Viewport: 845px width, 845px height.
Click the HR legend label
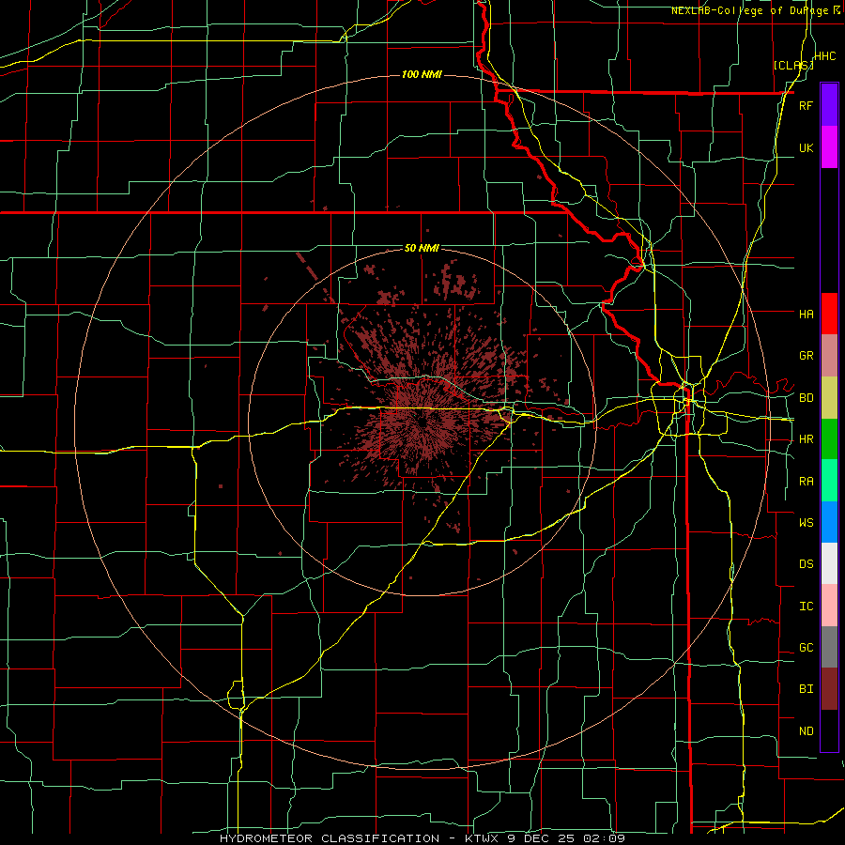[x=806, y=439]
